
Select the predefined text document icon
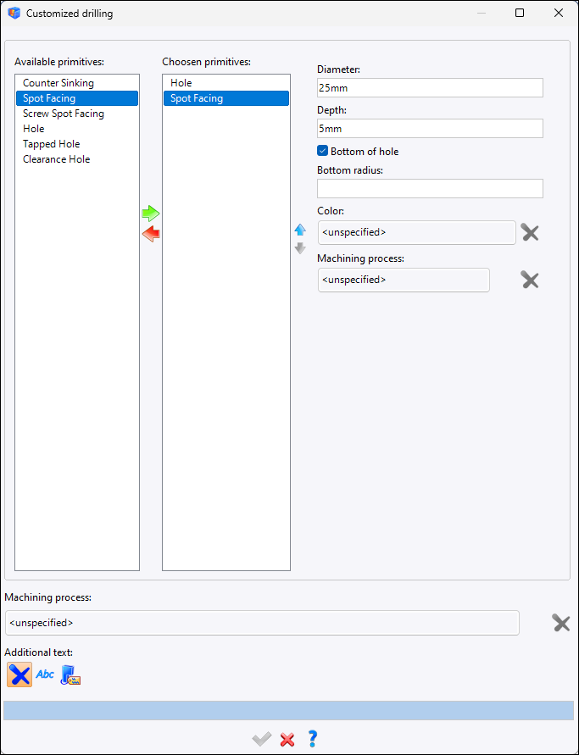pyautogui.click(x=70, y=675)
